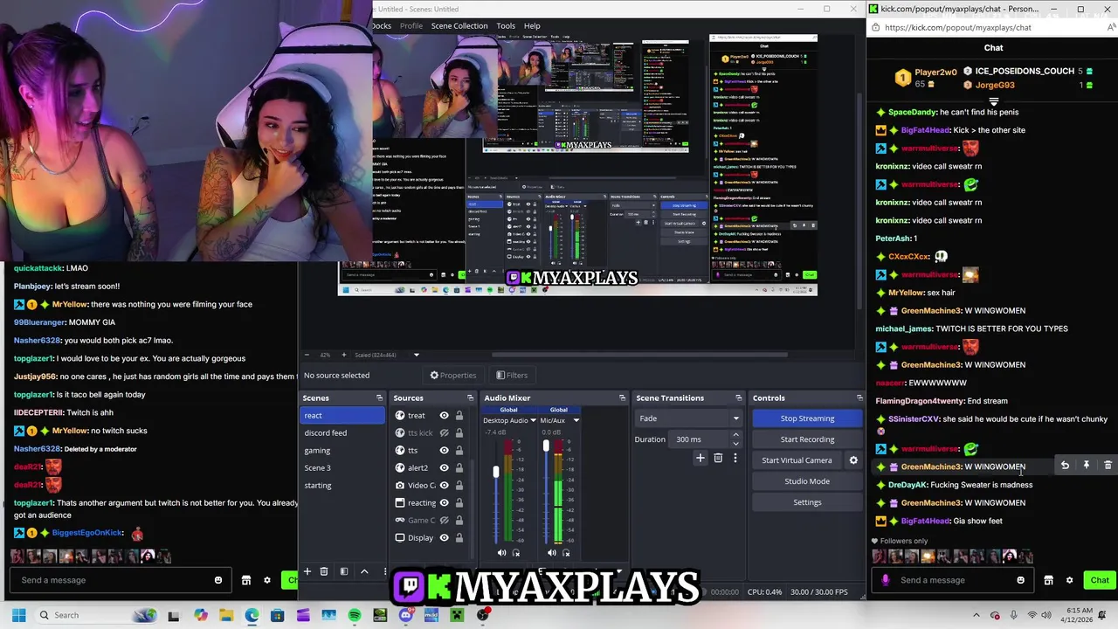Image resolution: width=1118 pixels, height=629 pixels.
Task: Unhide the Game Capture source
Action: (444, 521)
